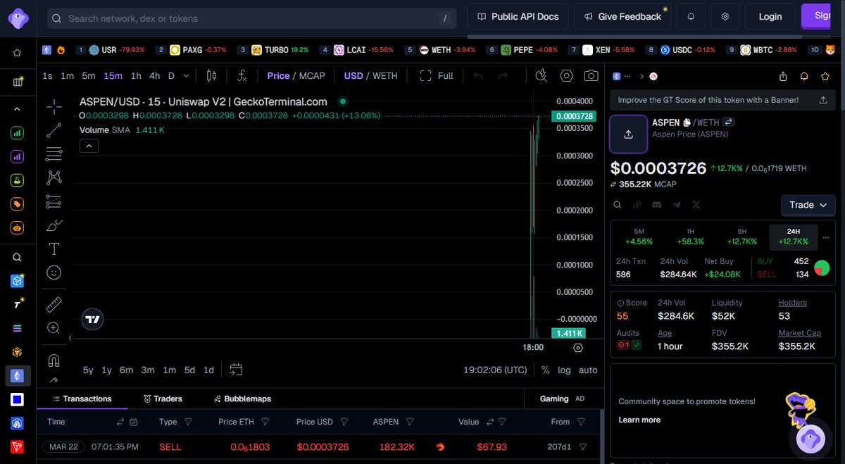Image resolution: width=845 pixels, height=464 pixels.
Task: Open the candlestick chart style selector
Action: [212, 75]
